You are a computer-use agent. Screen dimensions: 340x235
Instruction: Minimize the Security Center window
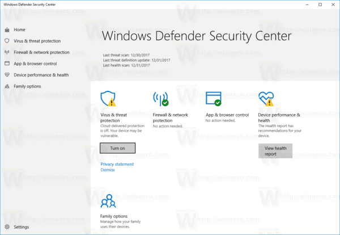tap(307, 5)
